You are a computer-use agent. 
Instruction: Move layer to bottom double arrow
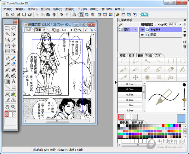click(185, 35)
